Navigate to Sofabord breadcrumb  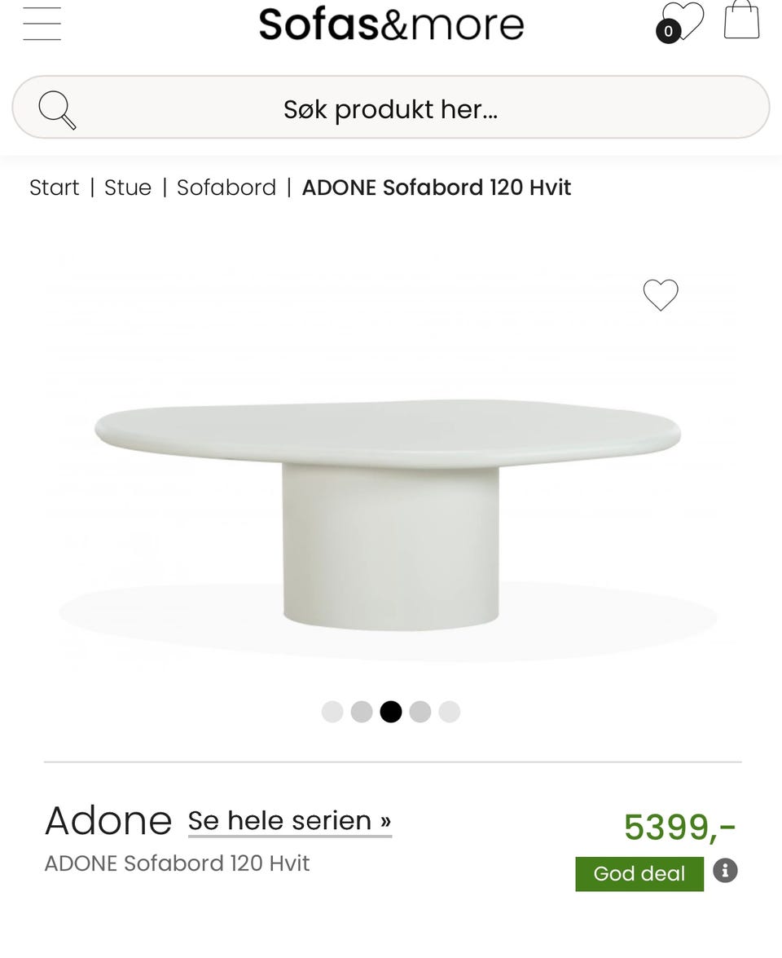tap(226, 188)
